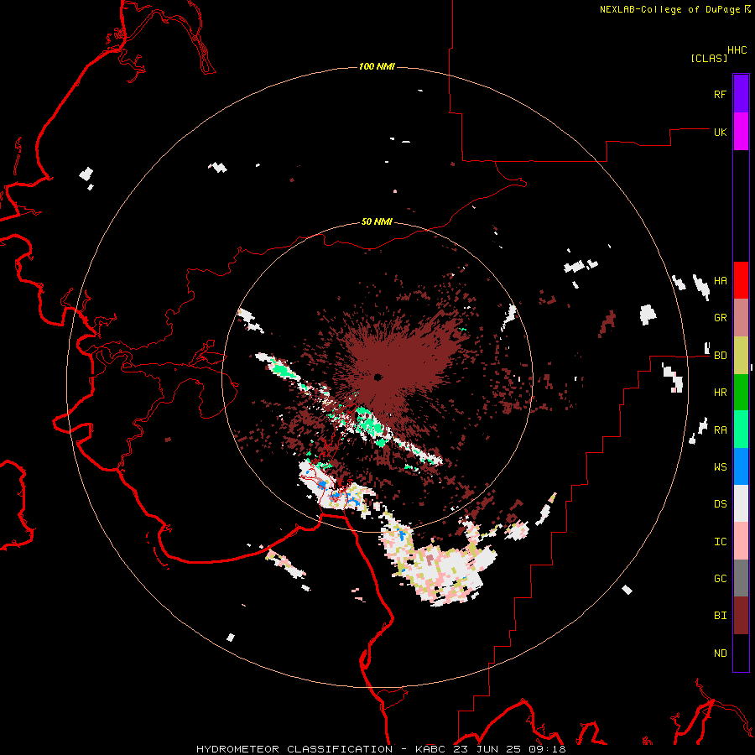This screenshot has height=755, width=755.
Task: Click the 100 NMI range ring label
Action: tap(377, 66)
